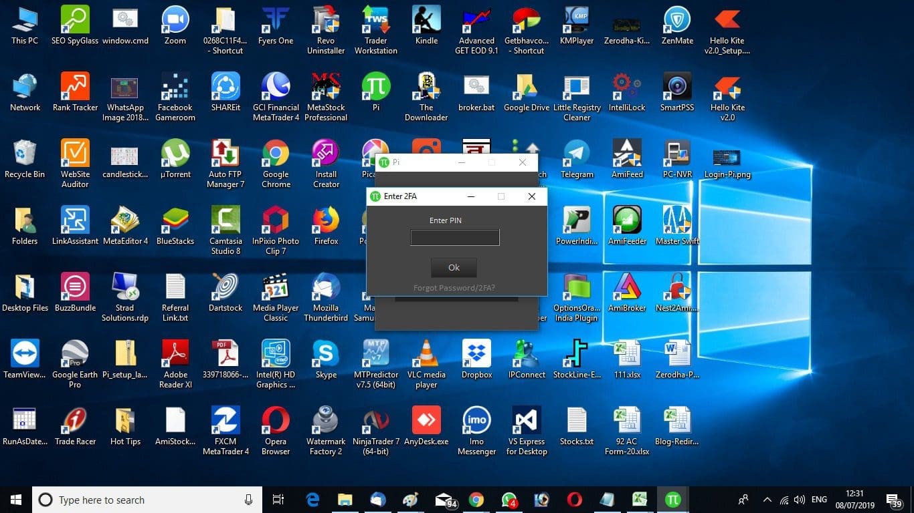The image size is (914, 513).
Task: Click the ENG language indicator
Action: click(819, 500)
